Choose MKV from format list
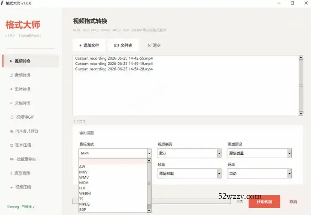This screenshot has height=215, width=311. [113, 172]
